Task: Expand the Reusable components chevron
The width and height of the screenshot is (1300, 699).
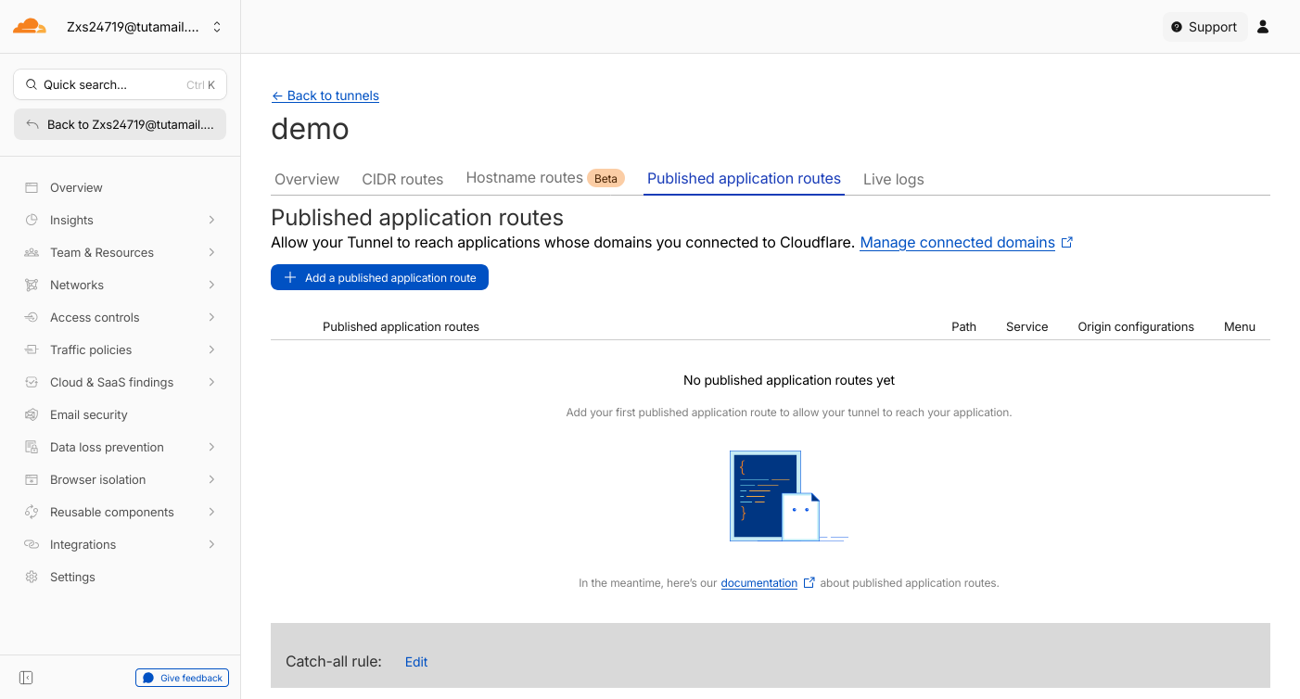Action: click(x=211, y=512)
